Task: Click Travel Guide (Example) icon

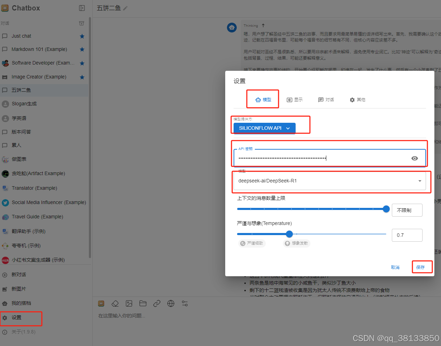Action: tap(5, 217)
